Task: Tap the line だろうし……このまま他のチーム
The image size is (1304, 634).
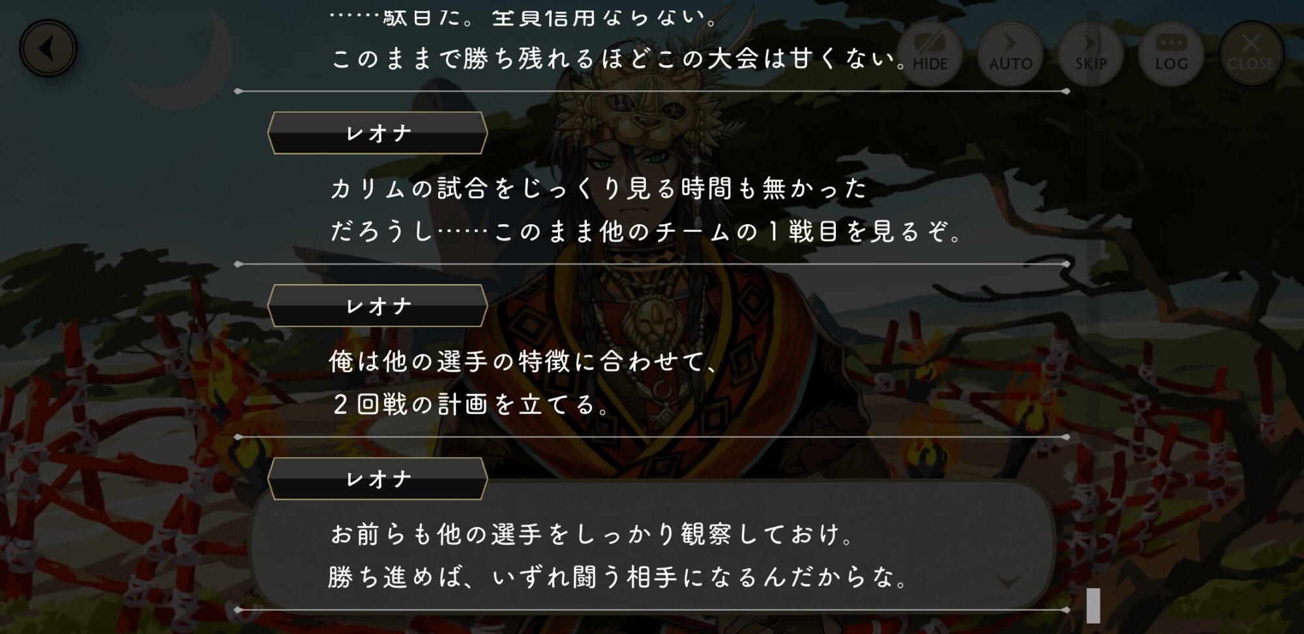Action: [646, 231]
